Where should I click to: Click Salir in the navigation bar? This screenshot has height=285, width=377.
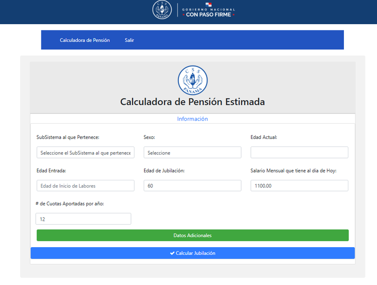(129, 40)
